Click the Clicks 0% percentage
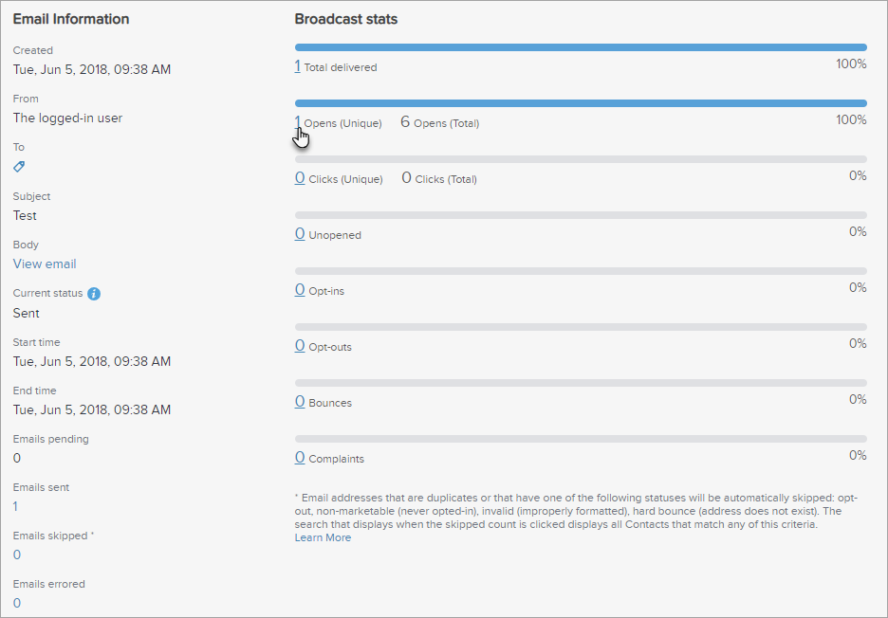Screen dimensions: 888x618 coord(858,176)
